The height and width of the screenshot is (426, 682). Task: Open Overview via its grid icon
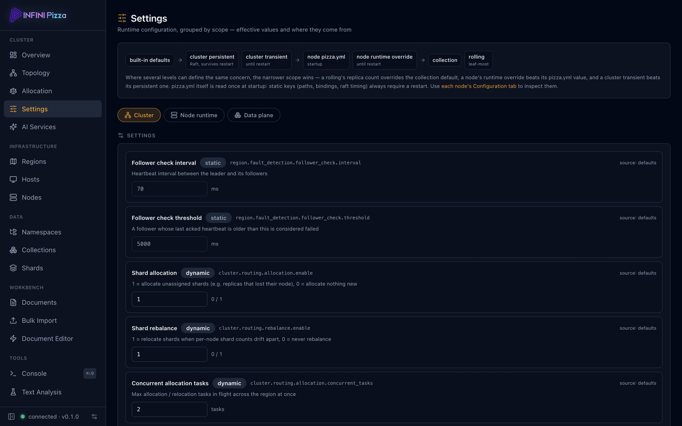(13, 55)
